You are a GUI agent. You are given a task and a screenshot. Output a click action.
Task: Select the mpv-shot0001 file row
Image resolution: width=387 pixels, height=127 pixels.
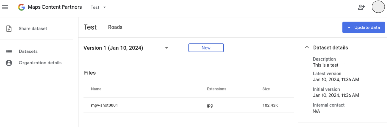pyautogui.click(x=104, y=105)
